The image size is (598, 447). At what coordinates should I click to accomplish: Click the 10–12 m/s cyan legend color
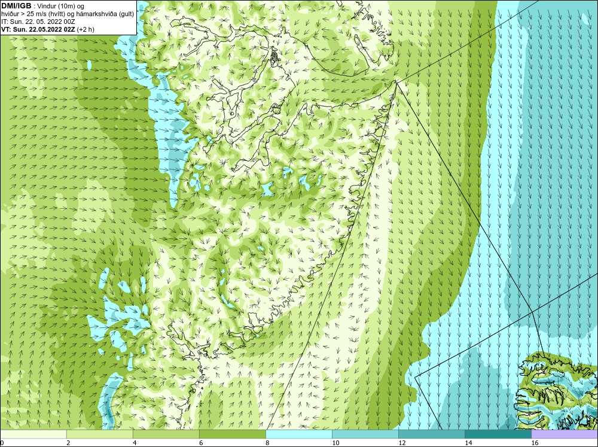point(365,434)
